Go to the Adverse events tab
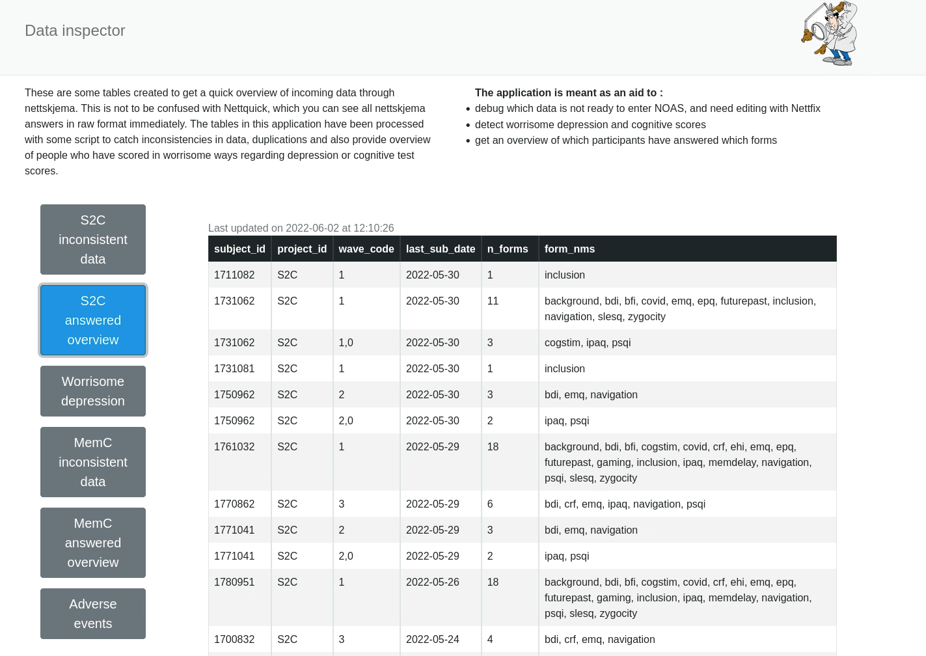 pos(93,614)
